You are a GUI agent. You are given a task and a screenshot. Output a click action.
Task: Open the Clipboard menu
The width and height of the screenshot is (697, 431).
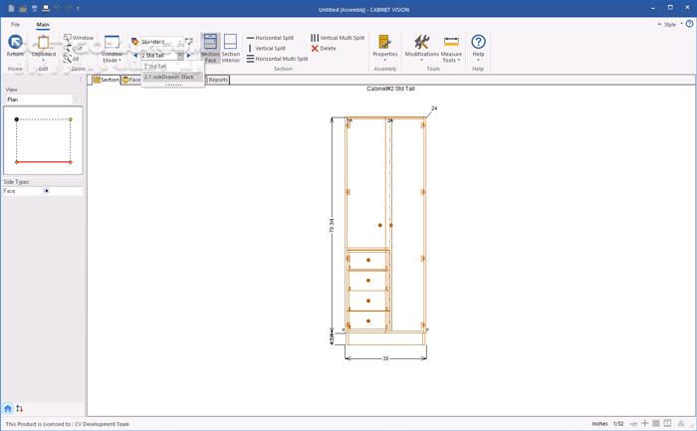click(x=43, y=48)
